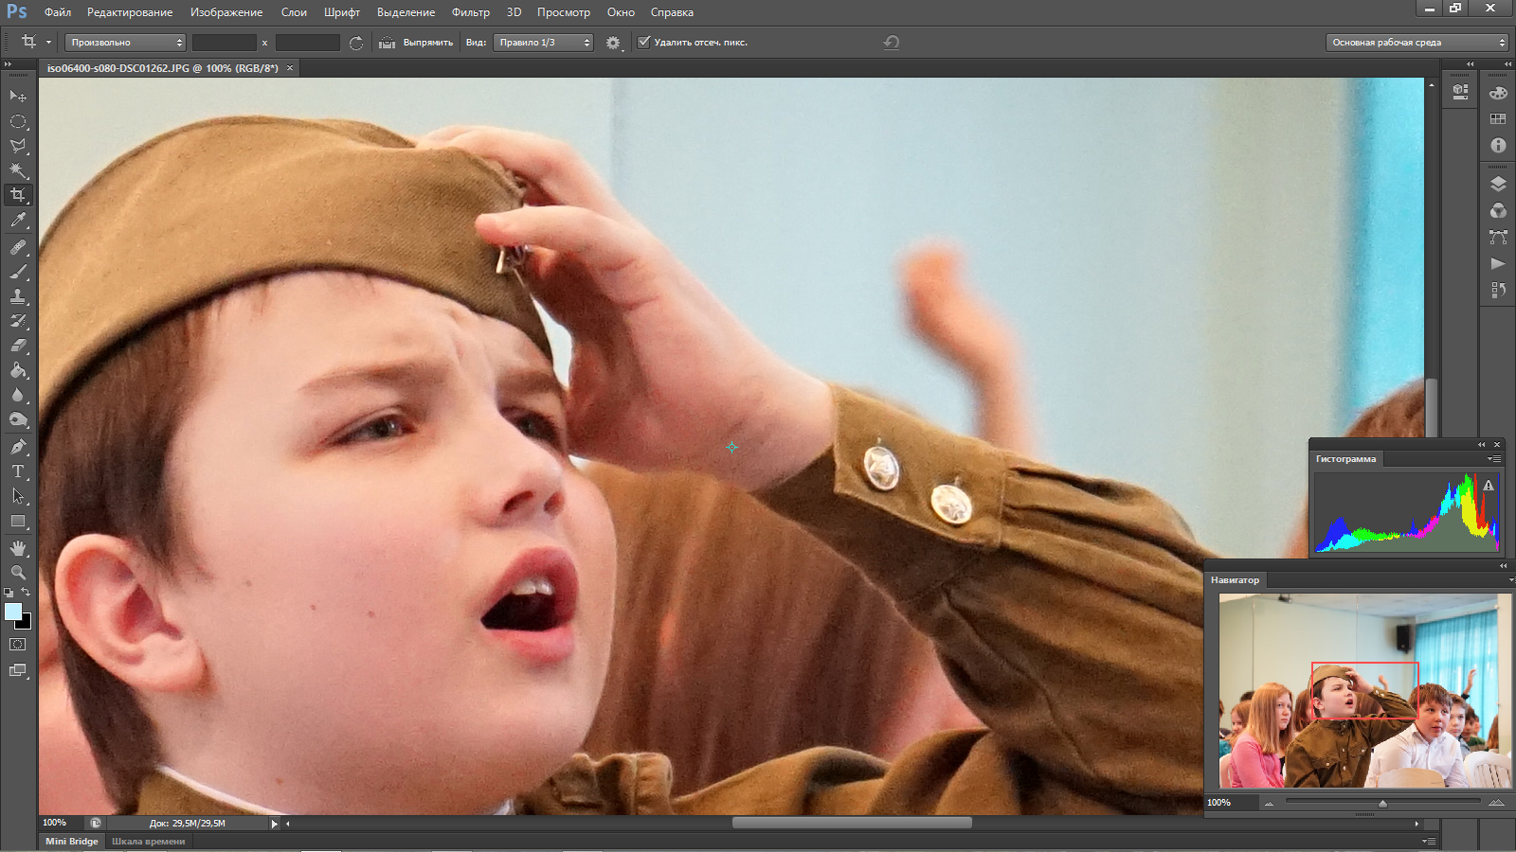This screenshot has width=1516, height=852.
Task: Open the Info panel icon
Action: point(1498,145)
